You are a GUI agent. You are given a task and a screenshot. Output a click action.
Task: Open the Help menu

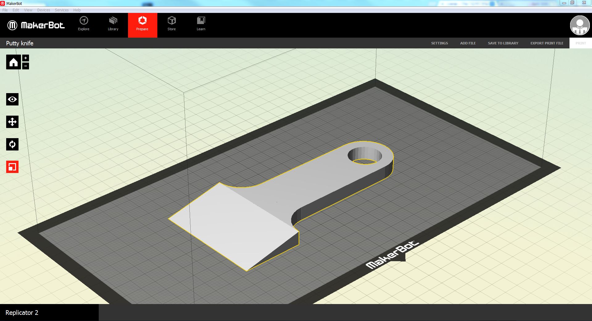77,10
